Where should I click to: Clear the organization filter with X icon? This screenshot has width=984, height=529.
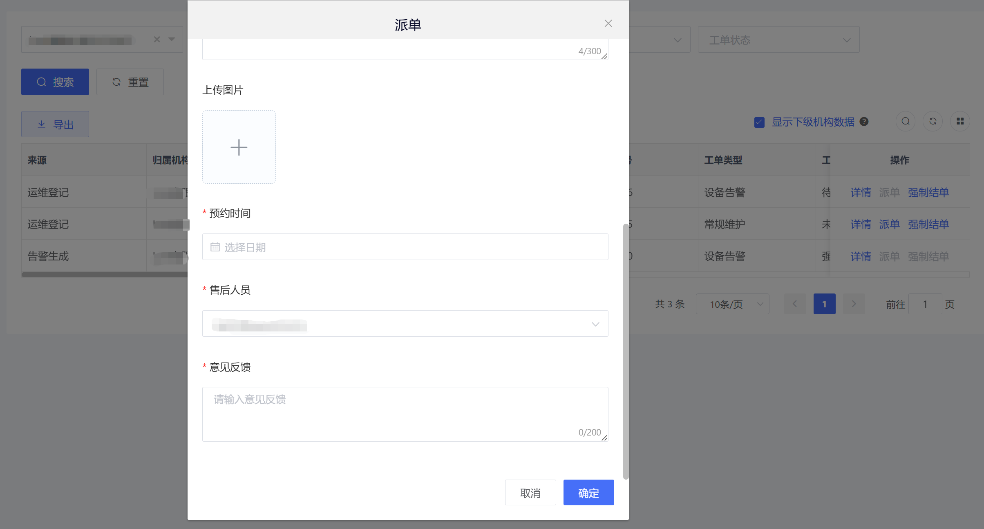click(157, 40)
